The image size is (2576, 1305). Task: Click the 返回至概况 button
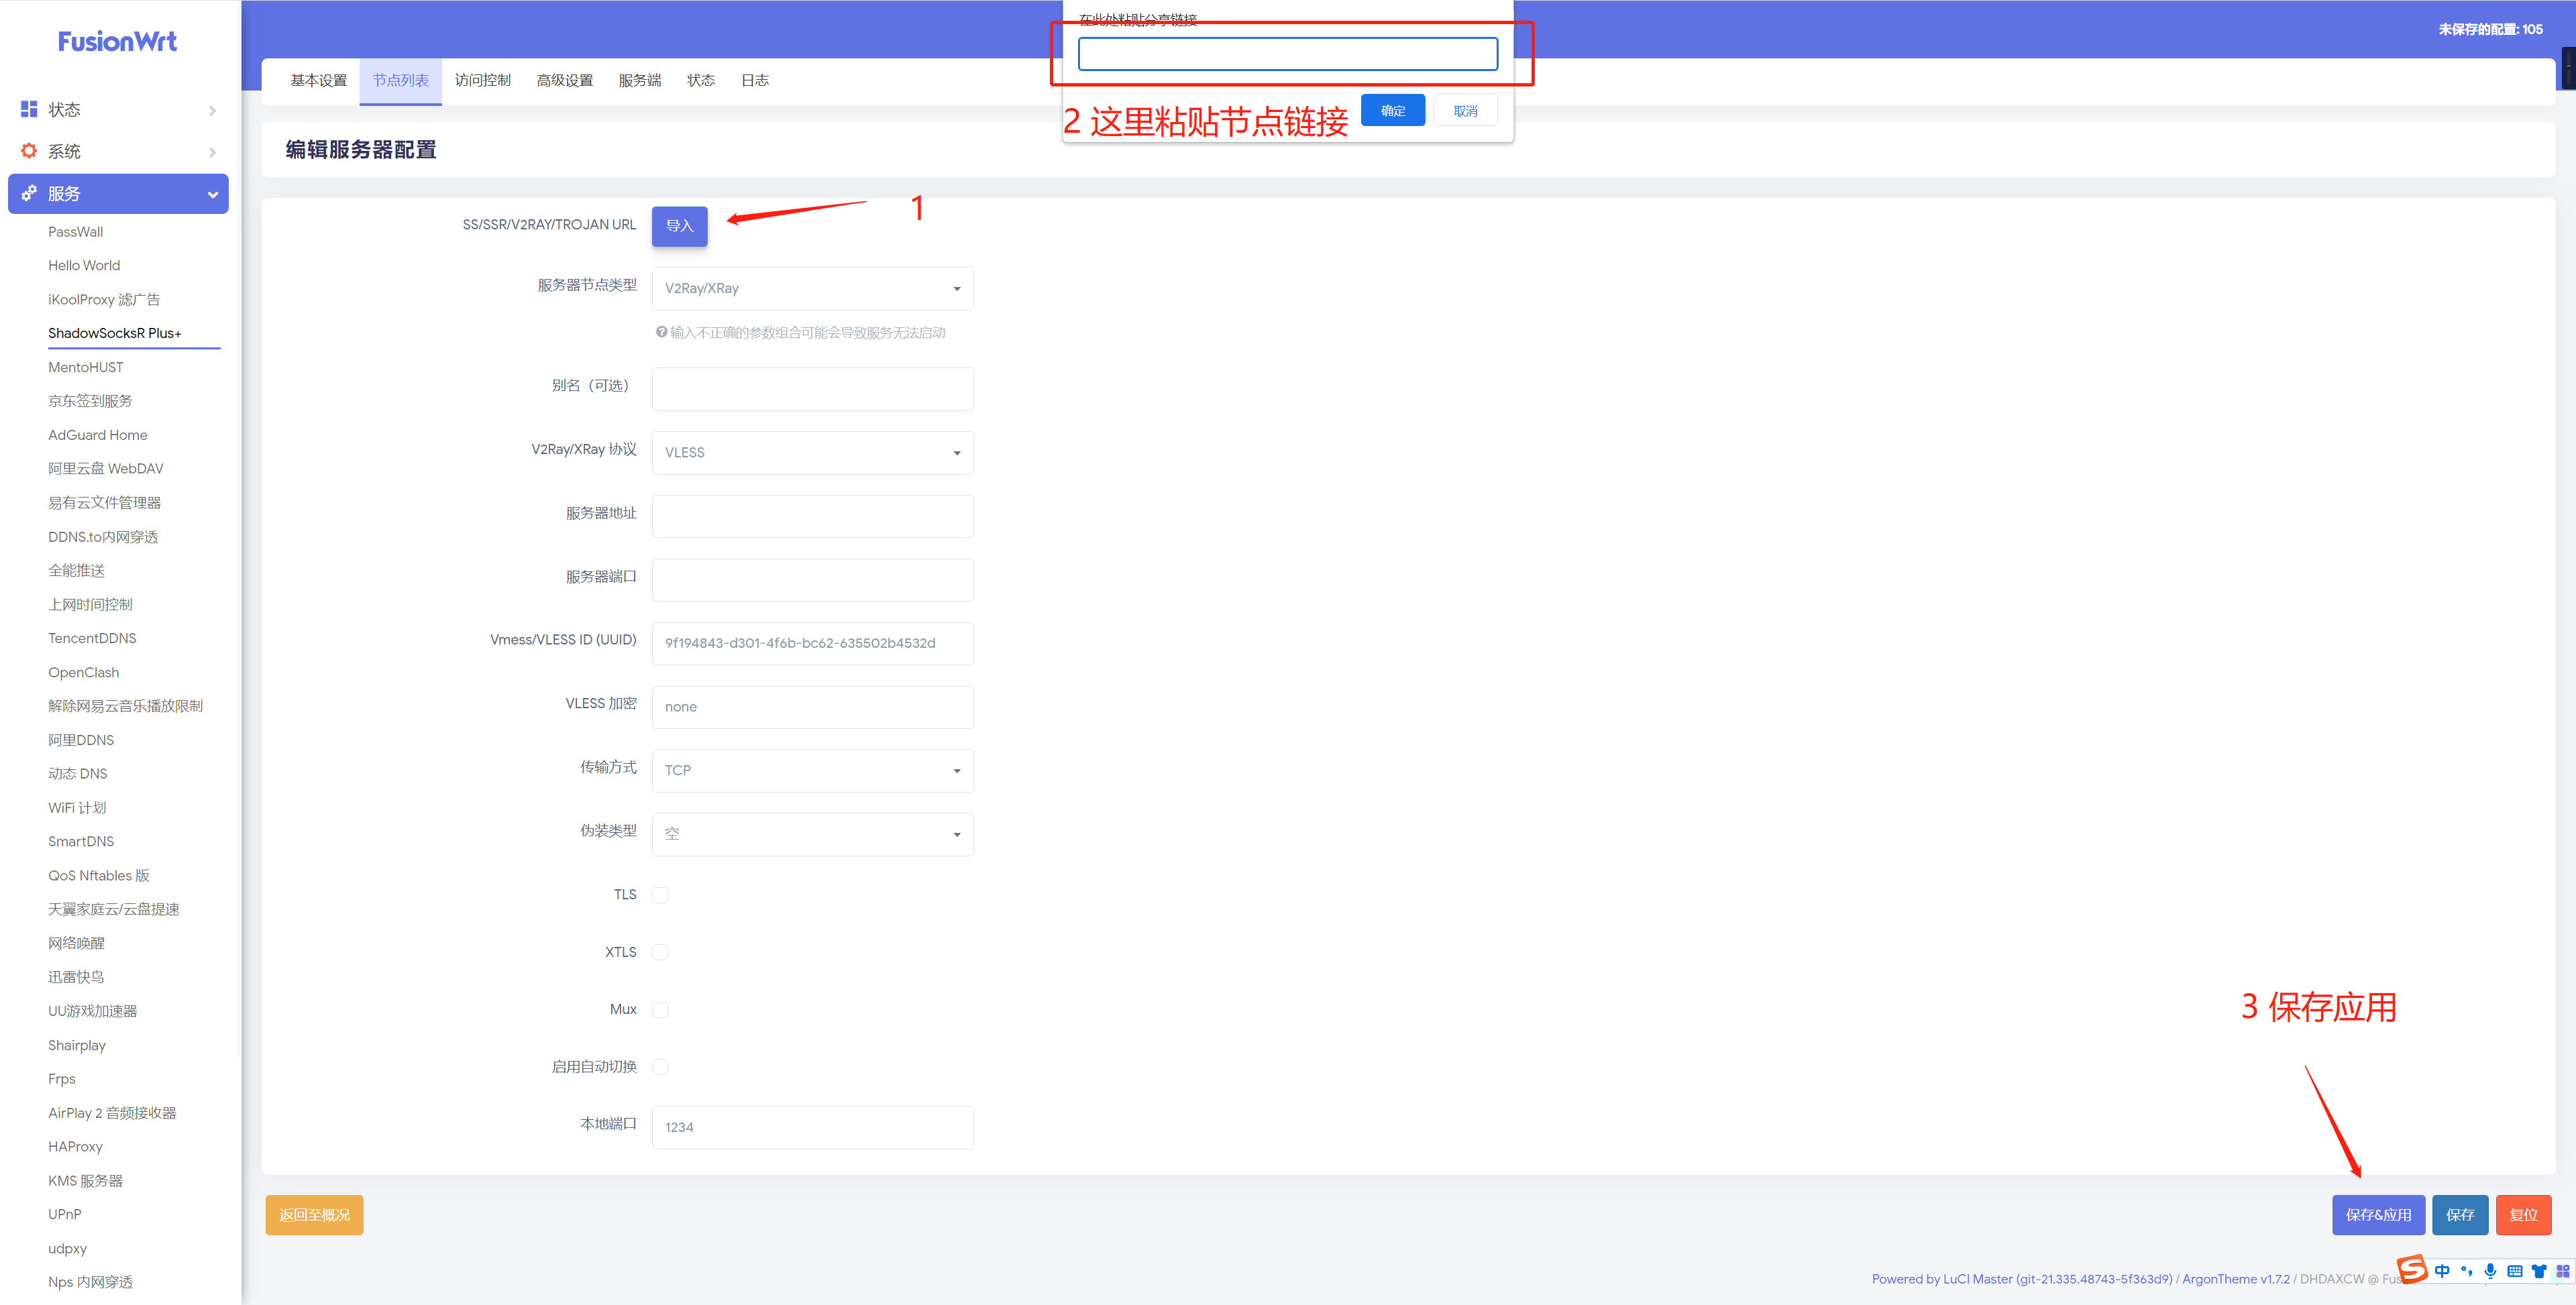(x=314, y=1215)
